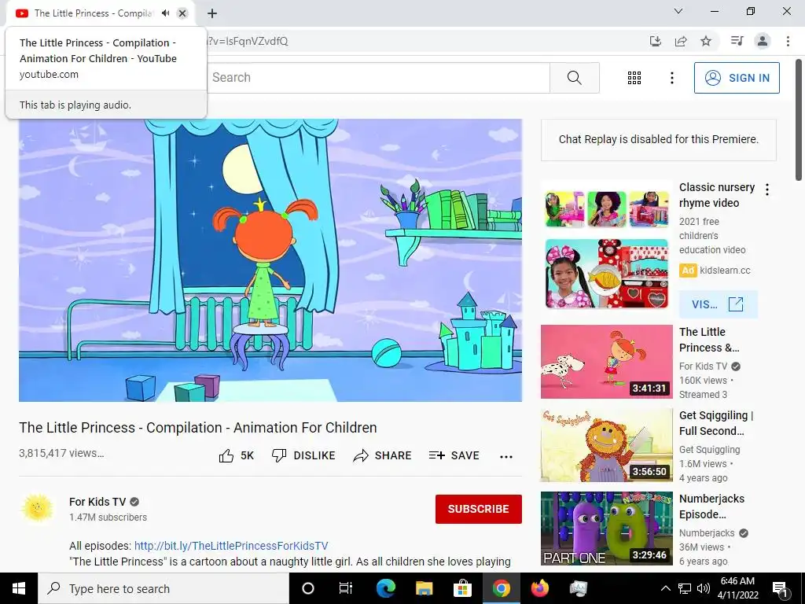The width and height of the screenshot is (805, 604).
Task: Mute the tab using the speaker icon
Action: click(165, 13)
